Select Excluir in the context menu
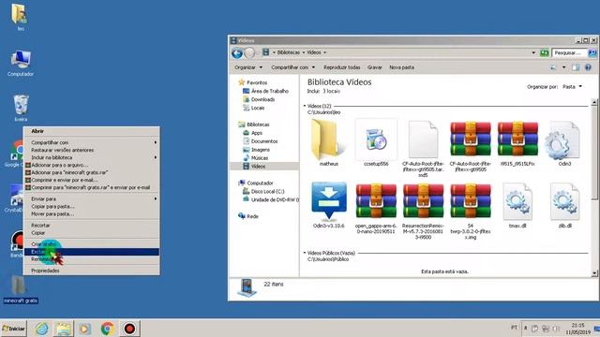 click(x=92, y=252)
